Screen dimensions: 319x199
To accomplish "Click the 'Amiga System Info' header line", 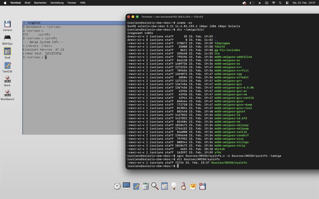I will pos(44,42).
